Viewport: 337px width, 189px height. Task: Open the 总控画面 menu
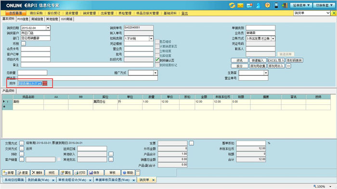tap(16, 13)
